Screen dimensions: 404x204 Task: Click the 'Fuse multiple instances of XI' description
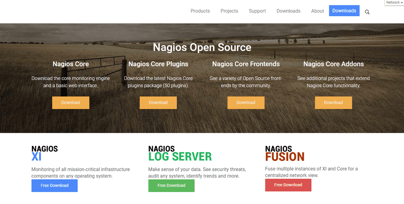[x=311, y=172]
